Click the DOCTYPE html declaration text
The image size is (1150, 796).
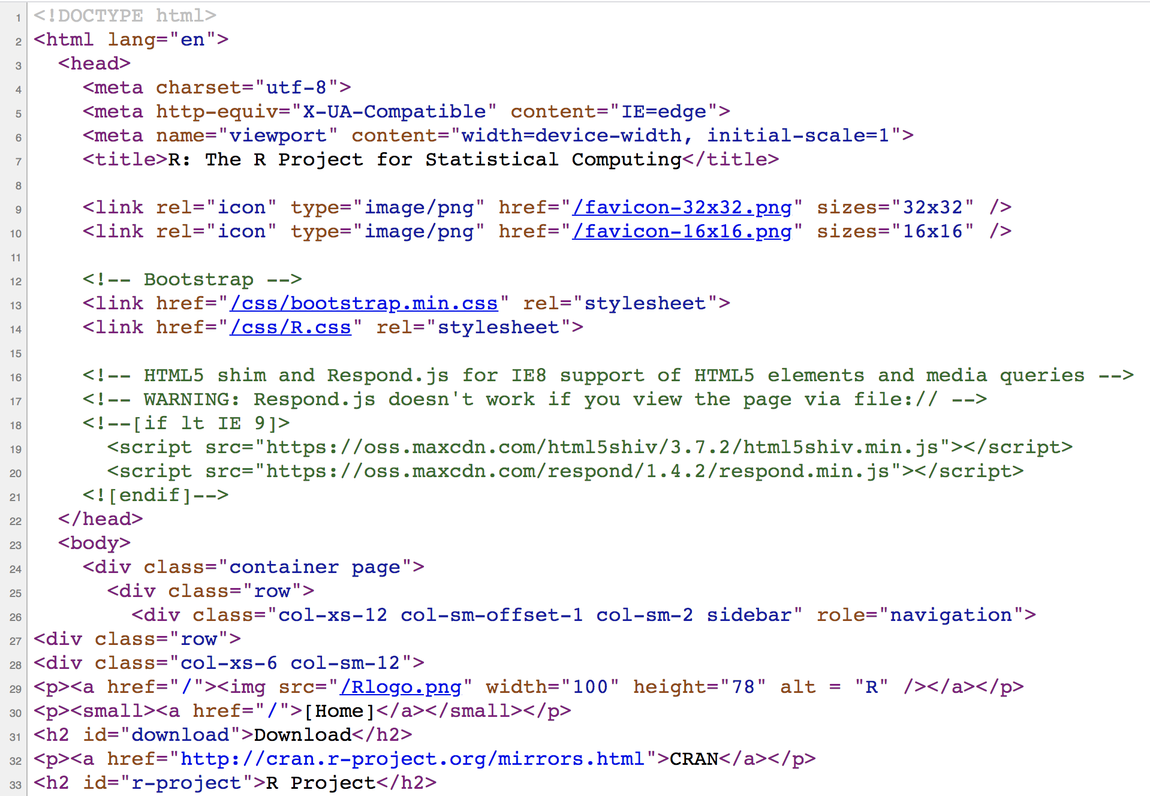click(125, 16)
